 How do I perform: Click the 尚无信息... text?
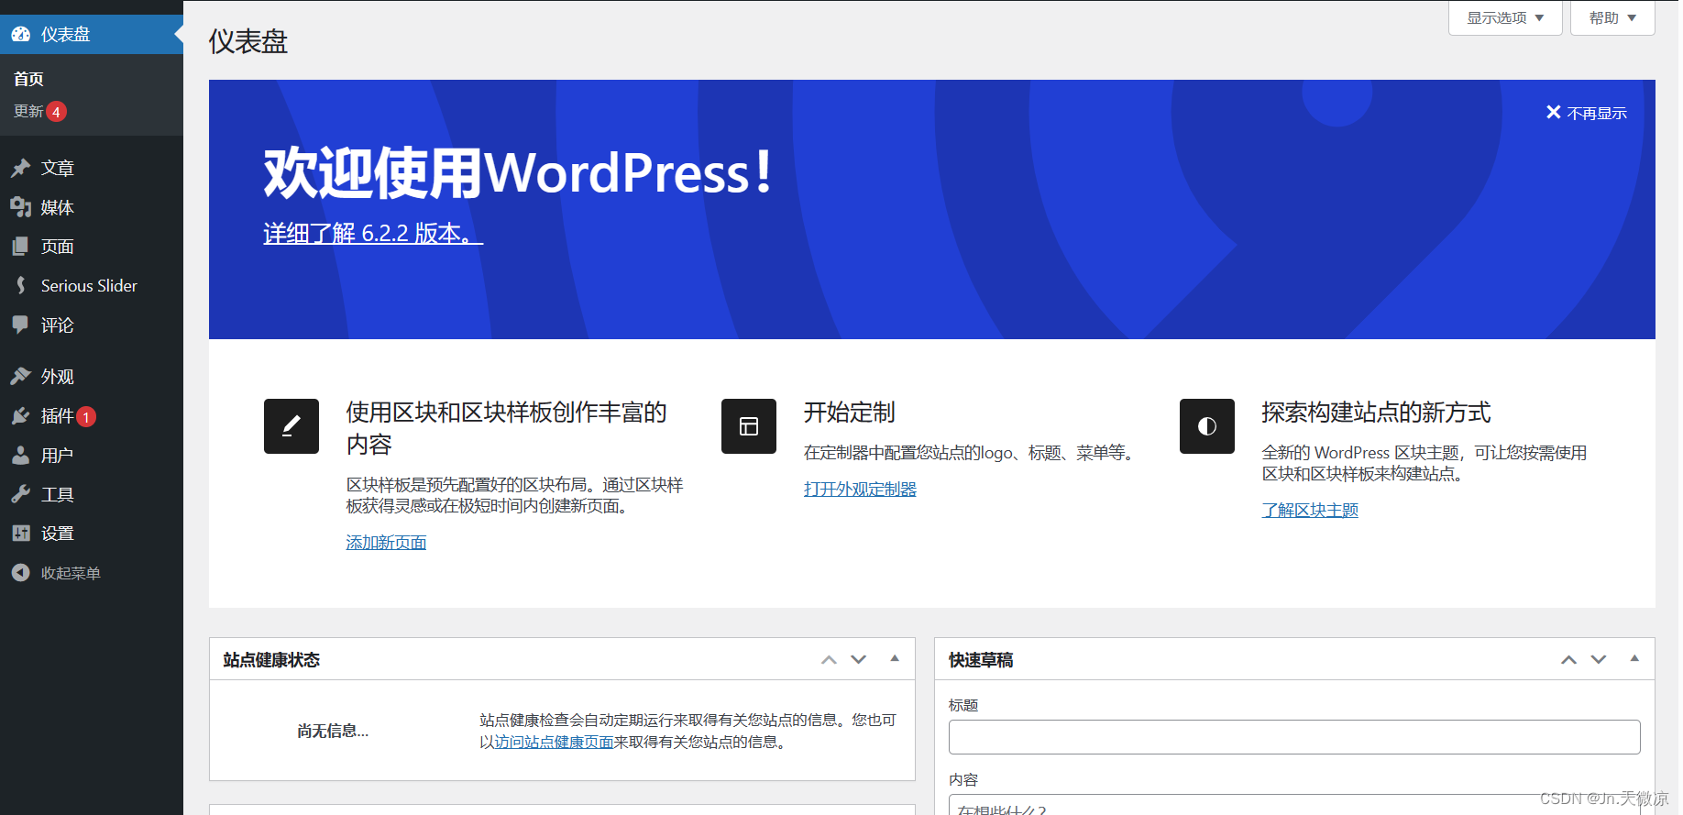(333, 731)
